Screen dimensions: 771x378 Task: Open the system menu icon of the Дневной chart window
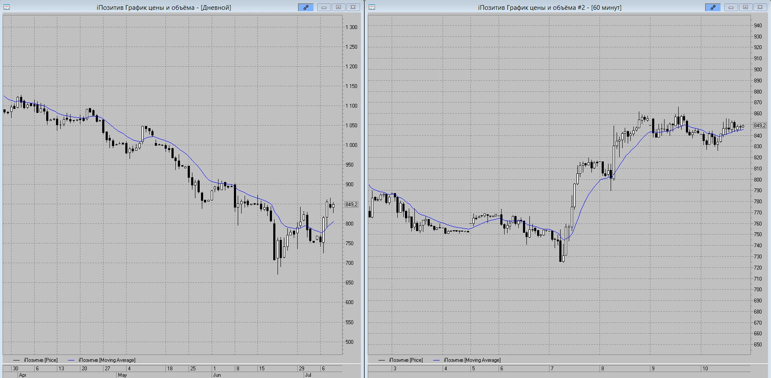(x=6, y=7)
